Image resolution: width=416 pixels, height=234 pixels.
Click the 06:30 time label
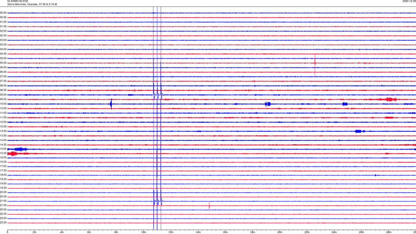point(3,72)
